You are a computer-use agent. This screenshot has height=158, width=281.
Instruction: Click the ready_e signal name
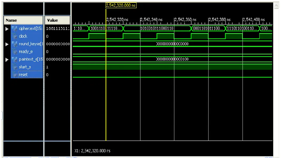pos(26,52)
